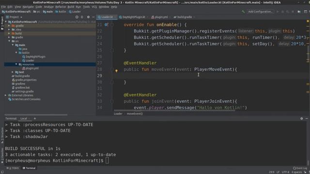
Task: Add a new terminal session tab
Action: click(x=35, y=118)
